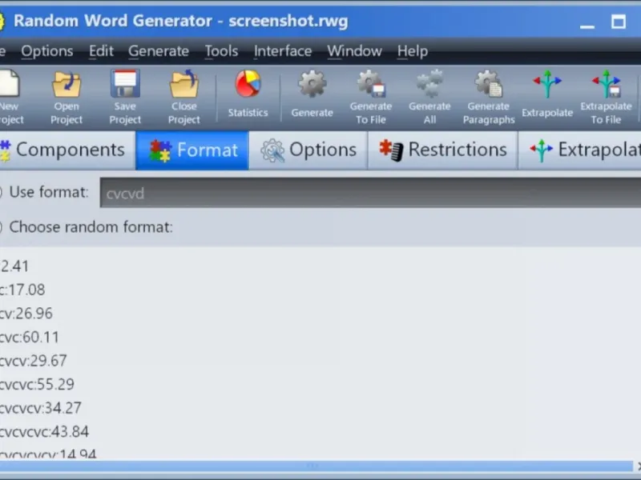Open the Restrictions tab
641x480 pixels.
click(x=443, y=150)
